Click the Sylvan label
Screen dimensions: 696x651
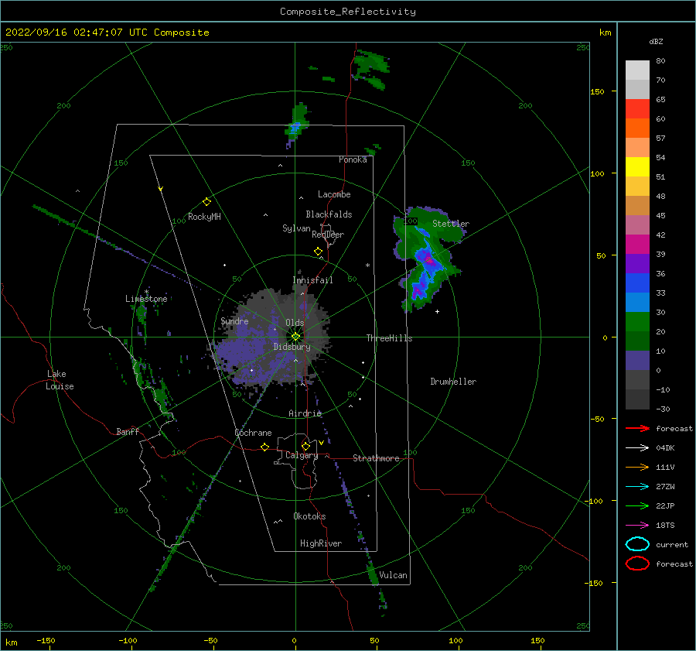click(x=296, y=228)
